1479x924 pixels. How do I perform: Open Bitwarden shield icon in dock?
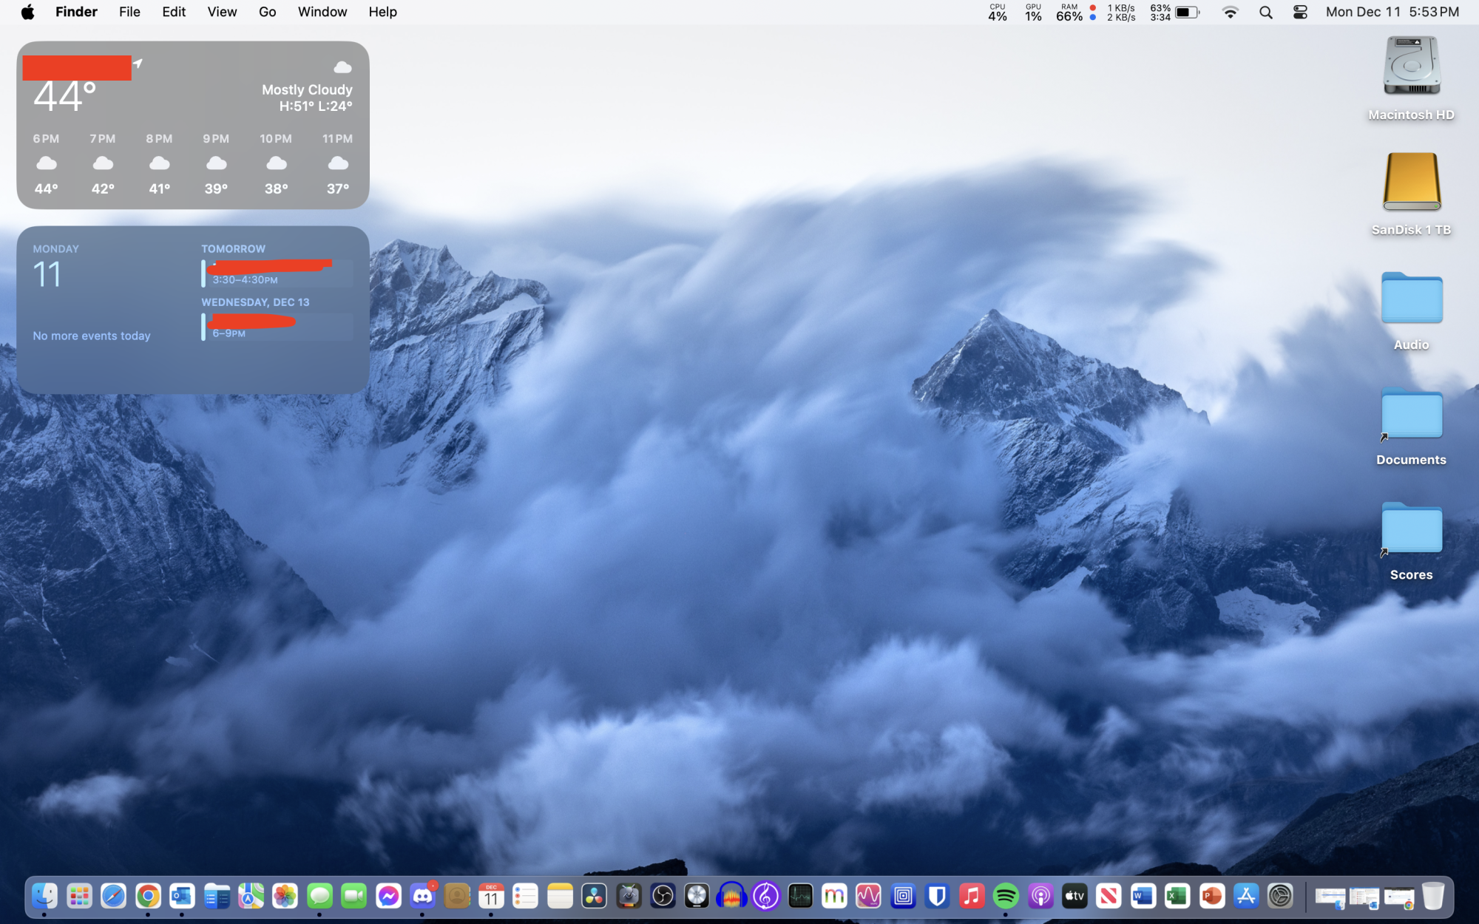click(937, 897)
